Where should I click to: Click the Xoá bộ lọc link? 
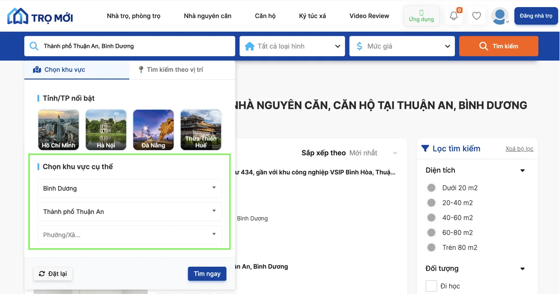pos(520,149)
